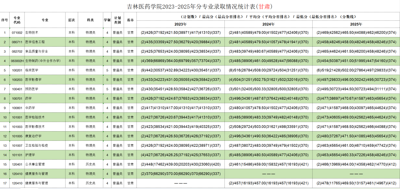Screen dimensions: 400x189
Task: Click the 2025 data for 医学检验技术 starting (2)/473
Action: pyautogui.click(x=356, y=117)
